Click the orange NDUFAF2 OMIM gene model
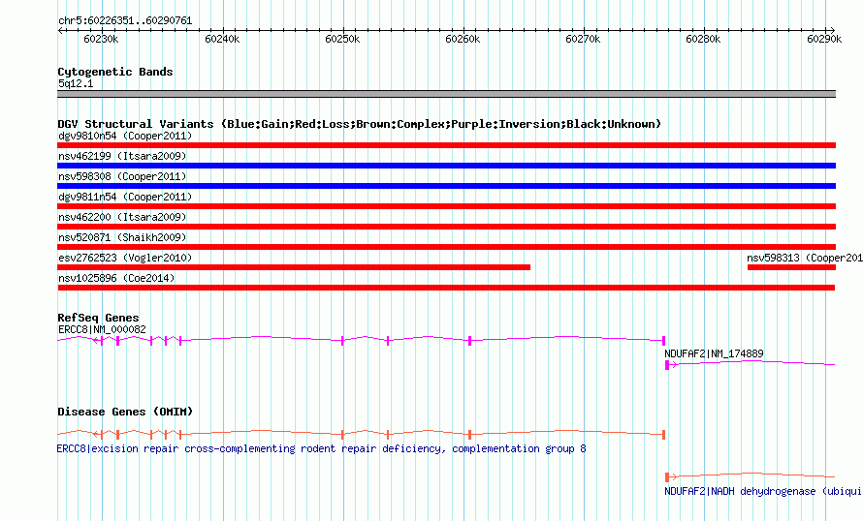Viewport: 863px width, 521px height. 751,475
